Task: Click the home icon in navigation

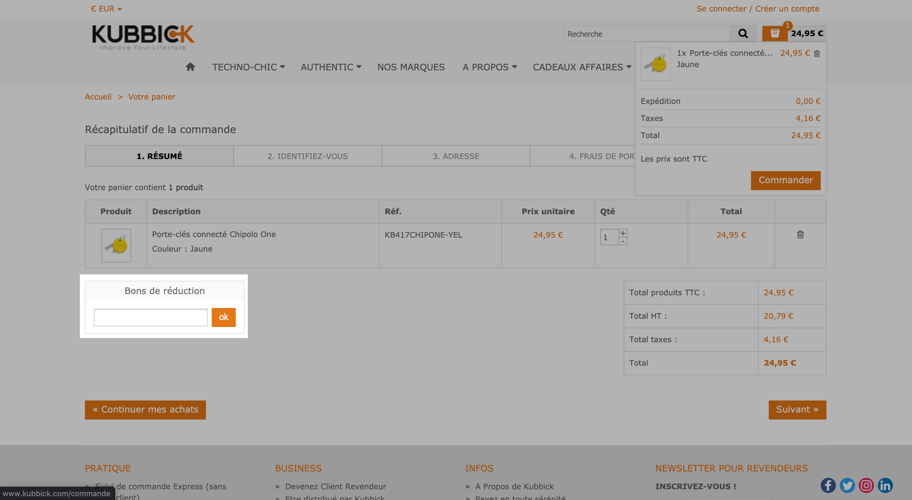Action: point(190,67)
